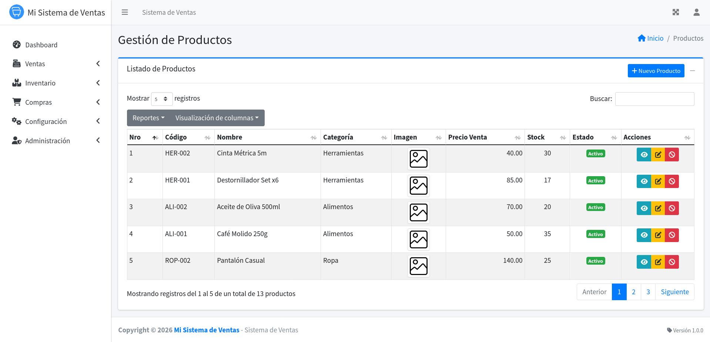Open the user profile icon
Viewport: 710px width, 342px height.
[696, 12]
